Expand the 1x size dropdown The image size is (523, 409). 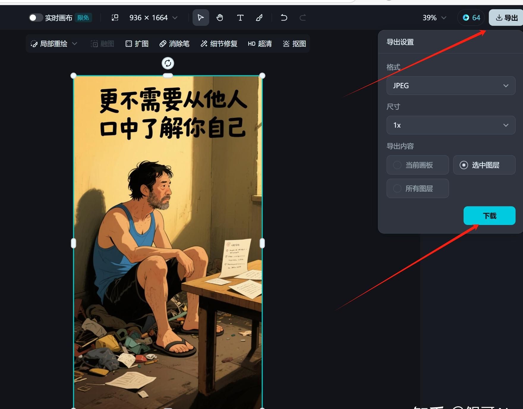coord(450,125)
